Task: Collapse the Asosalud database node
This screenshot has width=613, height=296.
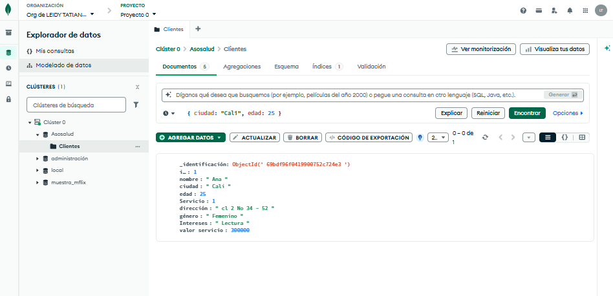Action: click(38, 134)
